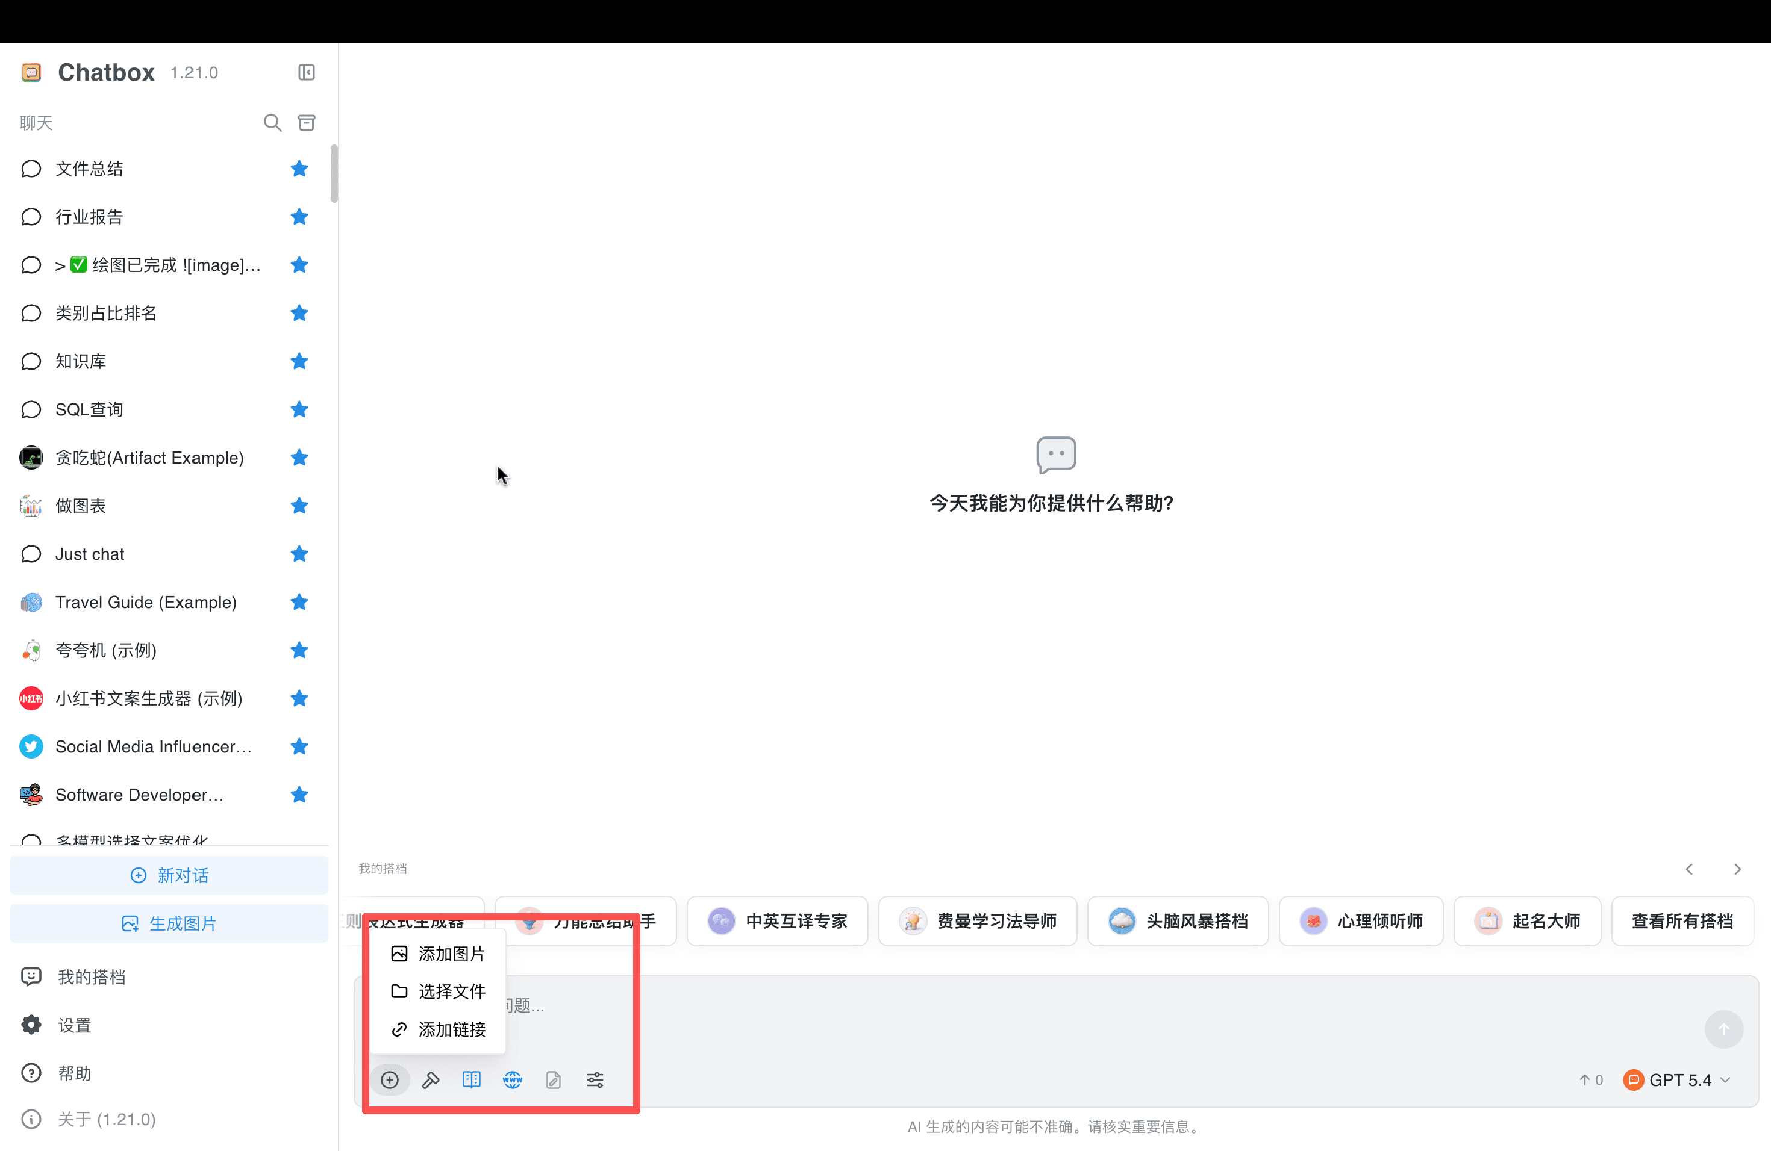Select 选择文件 from the popup menu
Viewport: 1771px width, 1151px height.
439,991
